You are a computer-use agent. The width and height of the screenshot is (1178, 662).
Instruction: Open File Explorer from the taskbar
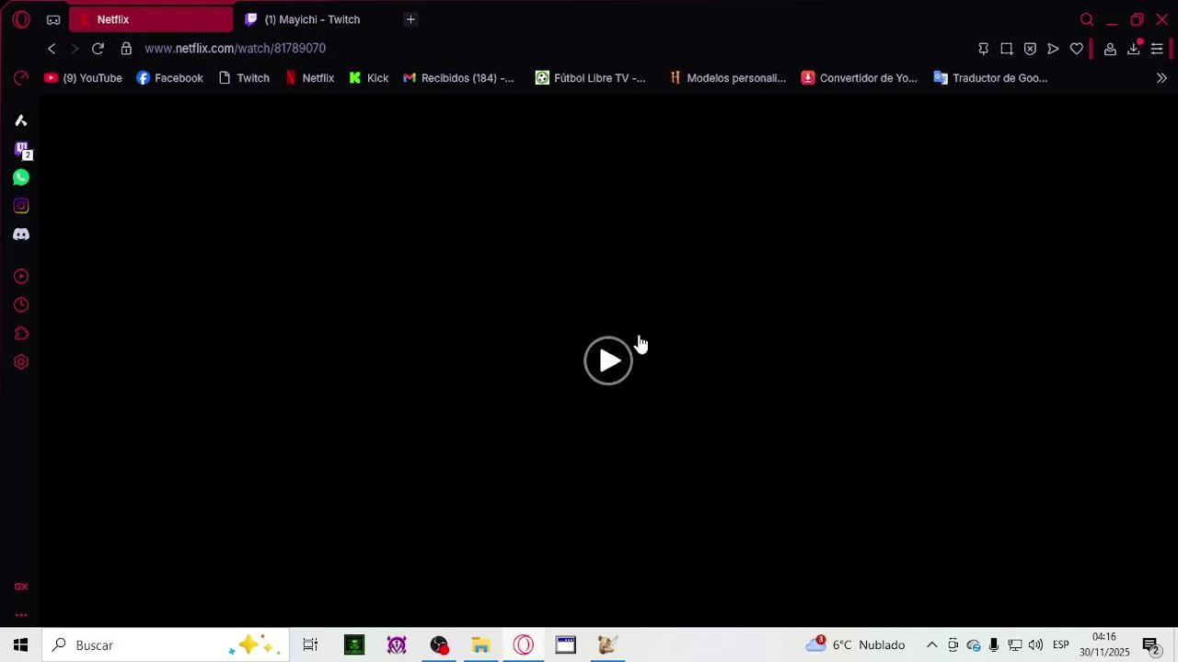pos(480,645)
